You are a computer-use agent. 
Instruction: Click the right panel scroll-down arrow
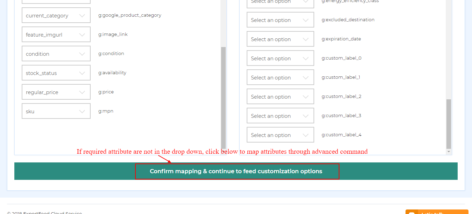point(449,152)
